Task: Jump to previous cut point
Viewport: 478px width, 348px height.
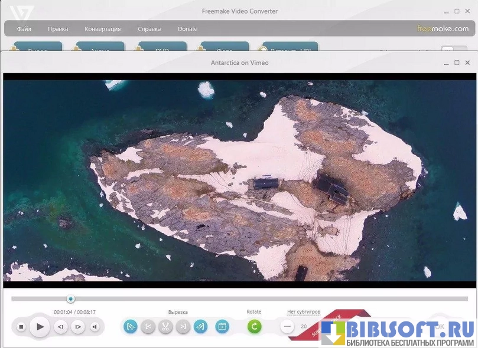Action: pos(148,326)
